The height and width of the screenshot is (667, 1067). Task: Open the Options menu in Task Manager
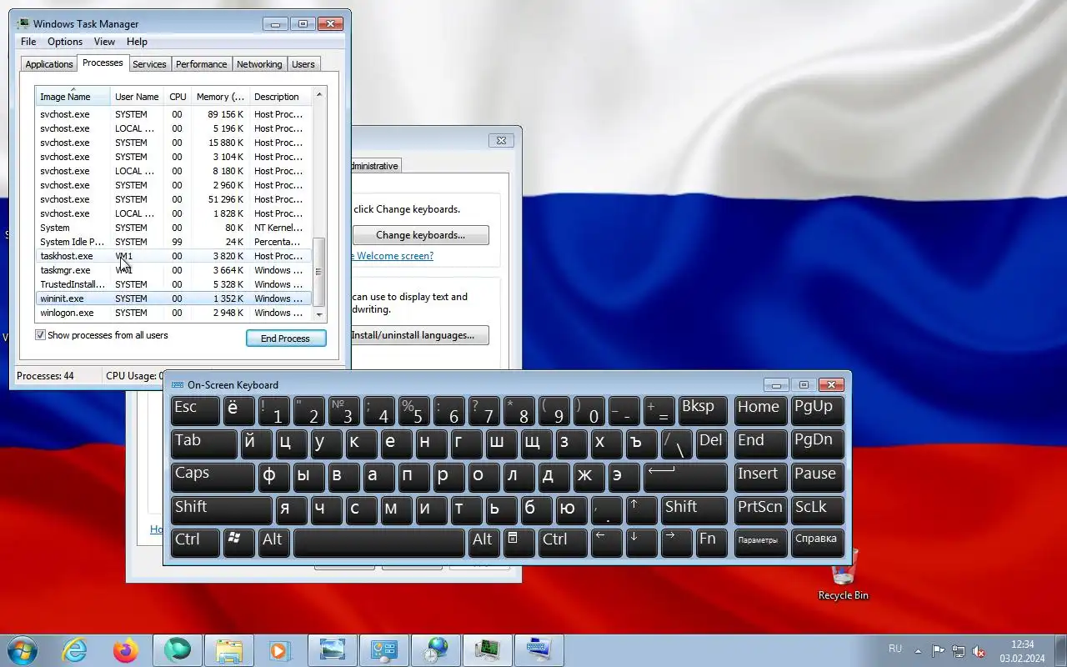(x=65, y=42)
